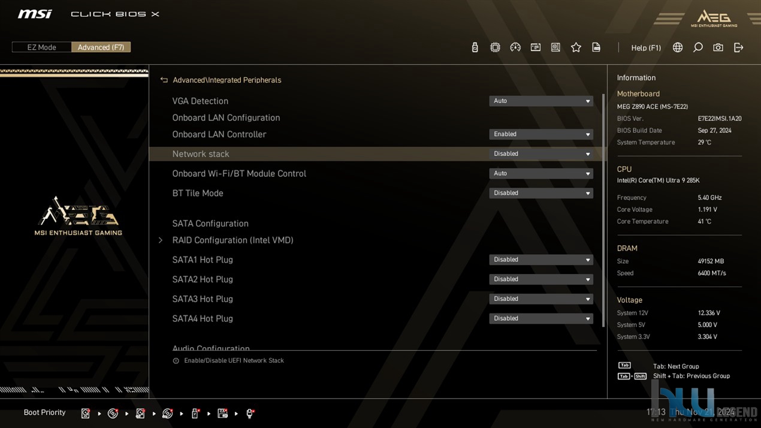Viewport: 761px width, 428px height.
Task: Select the fourth boot priority device icon
Action: (168, 413)
